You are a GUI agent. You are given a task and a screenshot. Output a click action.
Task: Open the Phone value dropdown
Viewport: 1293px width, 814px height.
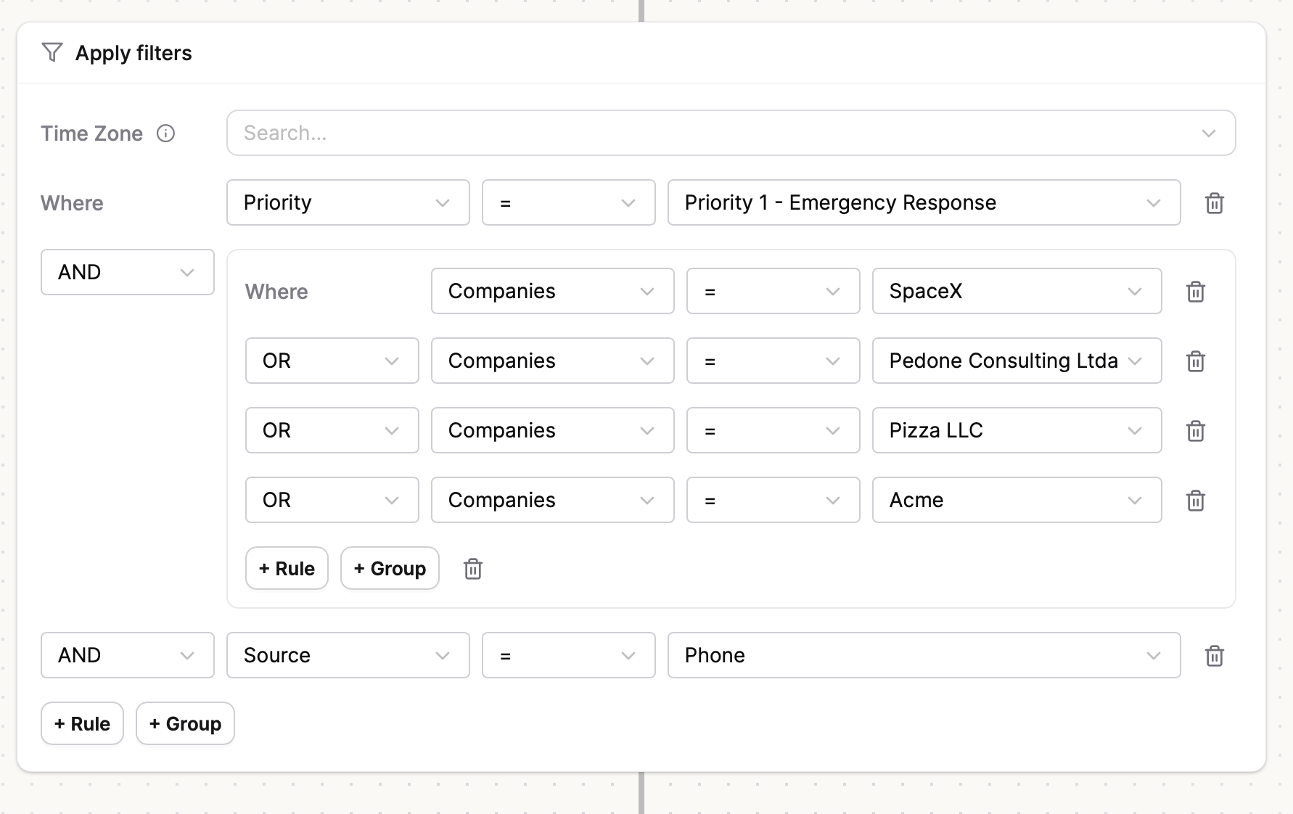(x=924, y=655)
